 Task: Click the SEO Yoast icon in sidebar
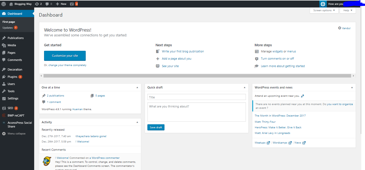pos(4,108)
